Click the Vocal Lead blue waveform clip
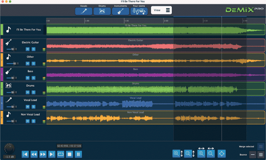The image size is (266, 160). [156, 103]
